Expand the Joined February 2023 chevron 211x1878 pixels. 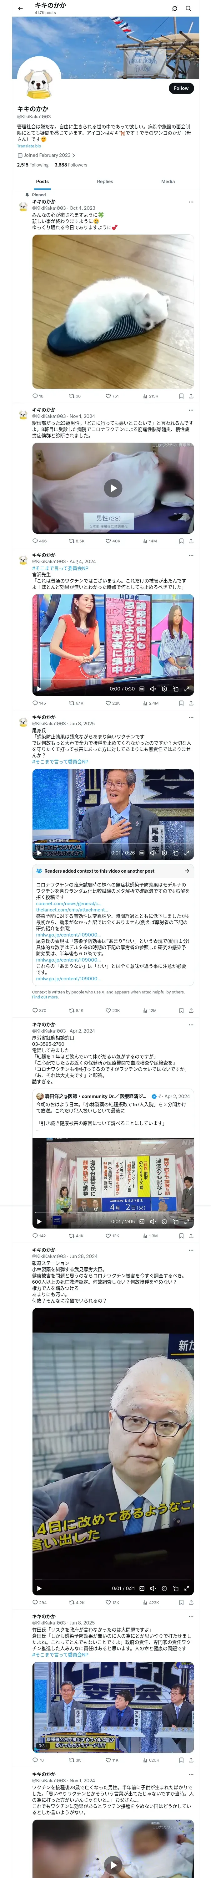[x=73, y=155]
